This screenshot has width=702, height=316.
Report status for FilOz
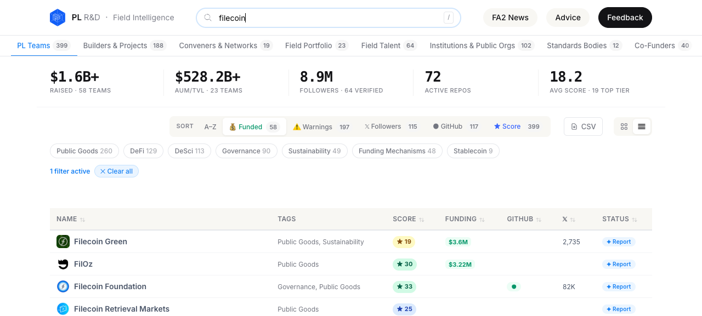tap(619, 264)
